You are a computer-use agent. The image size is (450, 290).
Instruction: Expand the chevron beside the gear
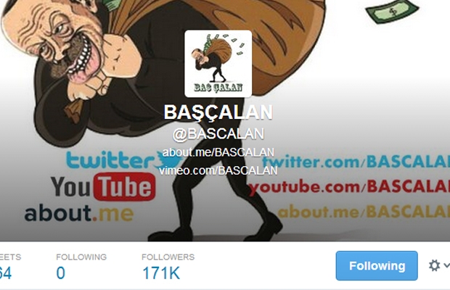[x=446, y=265]
